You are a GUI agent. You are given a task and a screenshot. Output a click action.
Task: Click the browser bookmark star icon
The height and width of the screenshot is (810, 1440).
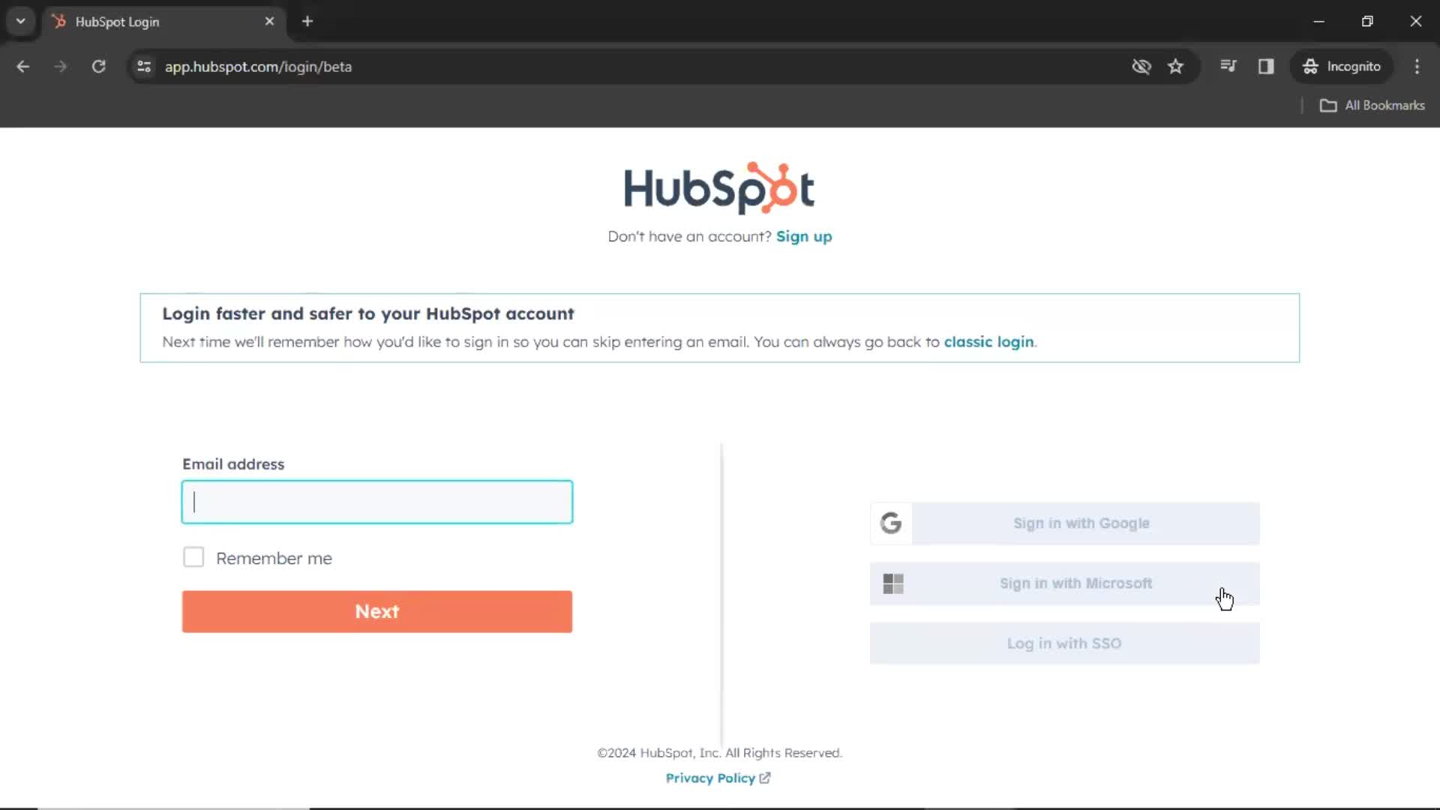click(x=1176, y=66)
